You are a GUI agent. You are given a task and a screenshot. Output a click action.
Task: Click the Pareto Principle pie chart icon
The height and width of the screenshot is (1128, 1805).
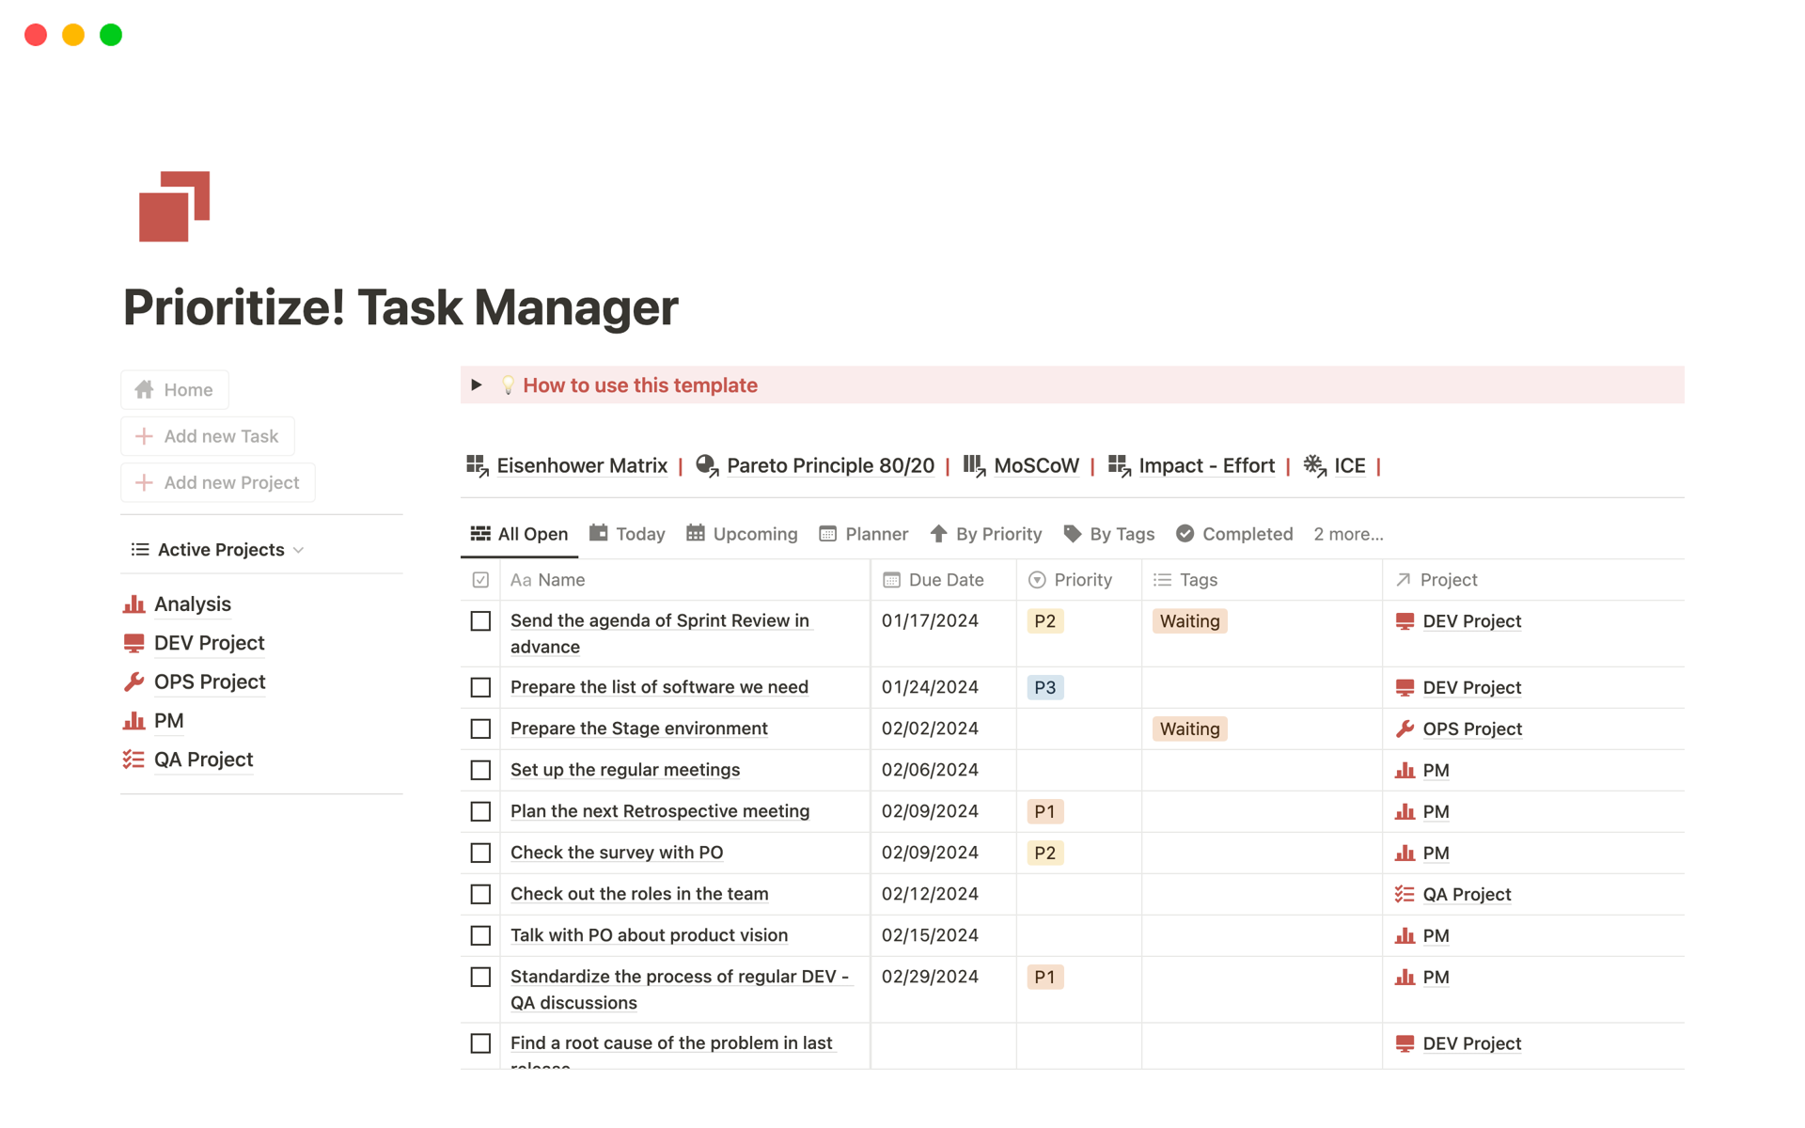coord(706,465)
